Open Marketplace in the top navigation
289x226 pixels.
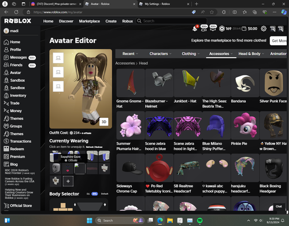pyautogui.click(x=90, y=21)
